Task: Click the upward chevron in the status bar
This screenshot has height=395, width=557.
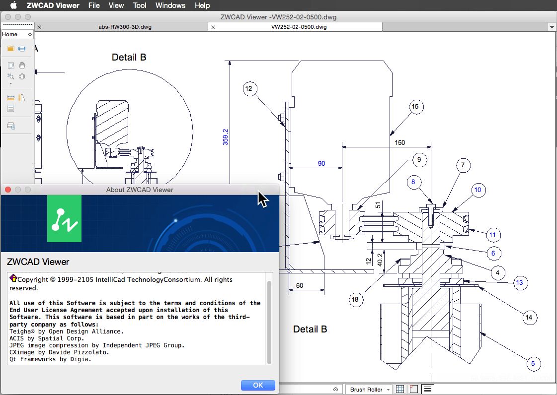Action: [x=335, y=389]
